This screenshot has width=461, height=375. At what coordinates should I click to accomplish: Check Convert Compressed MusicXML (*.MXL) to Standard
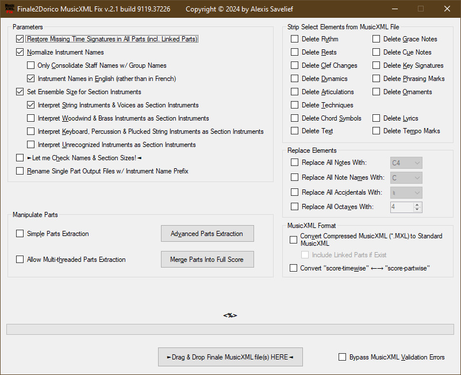click(293, 239)
